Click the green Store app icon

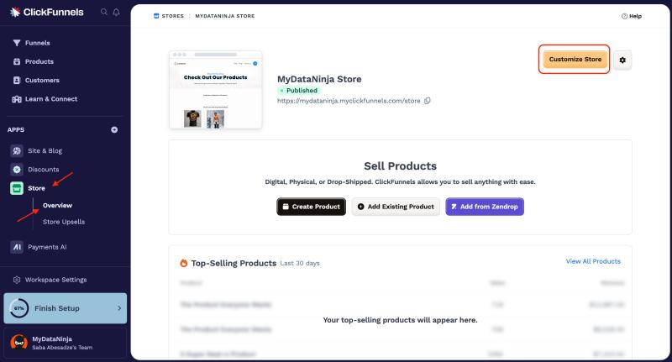[x=17, y=188]
